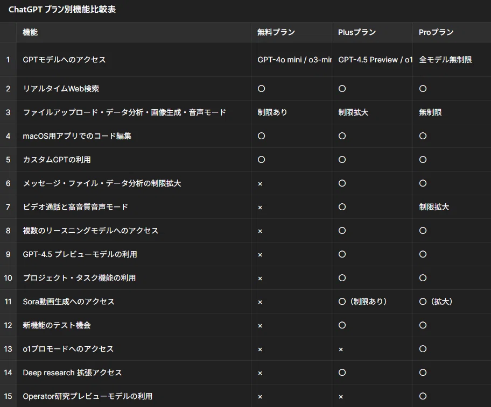Click the free plan × for Sora動画生成
The width and height of the screenshot is (491, 407).
tap(260, 302)
